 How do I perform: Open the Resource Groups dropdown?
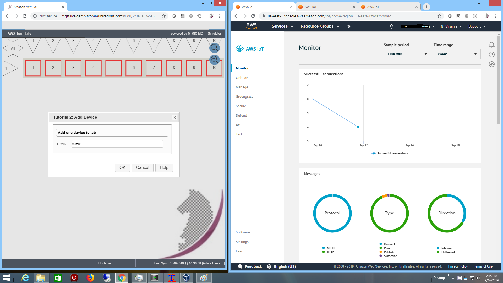coord(320,26)
